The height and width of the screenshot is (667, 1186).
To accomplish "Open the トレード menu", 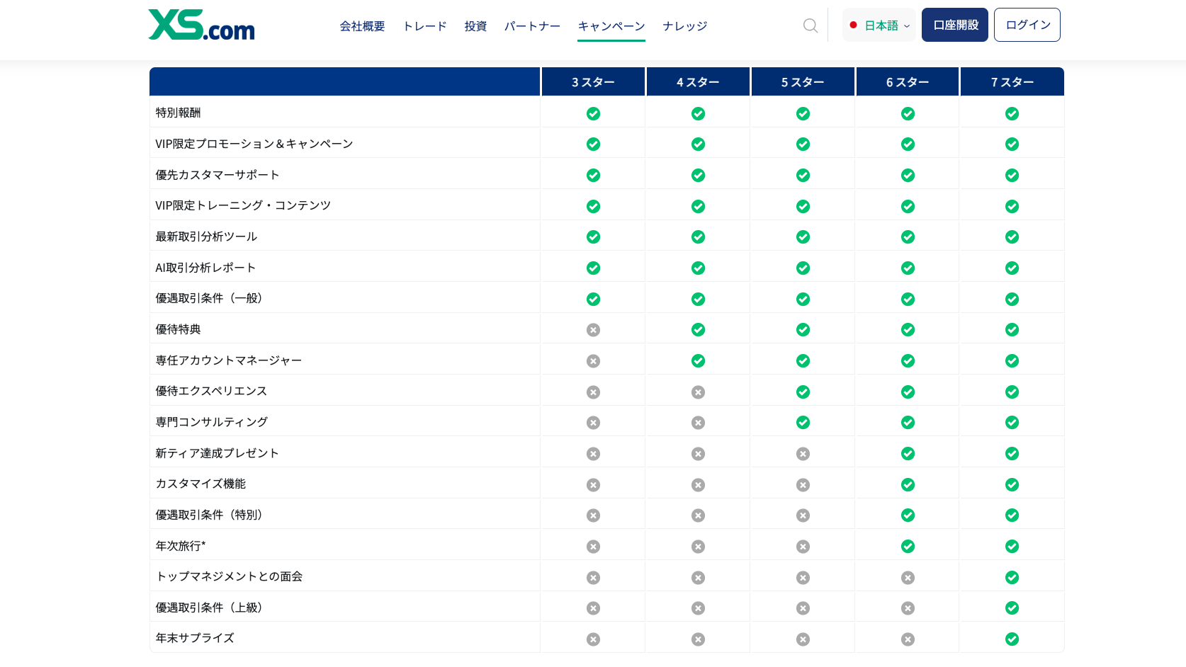I will pyautogui.click(x=424, y=26).
